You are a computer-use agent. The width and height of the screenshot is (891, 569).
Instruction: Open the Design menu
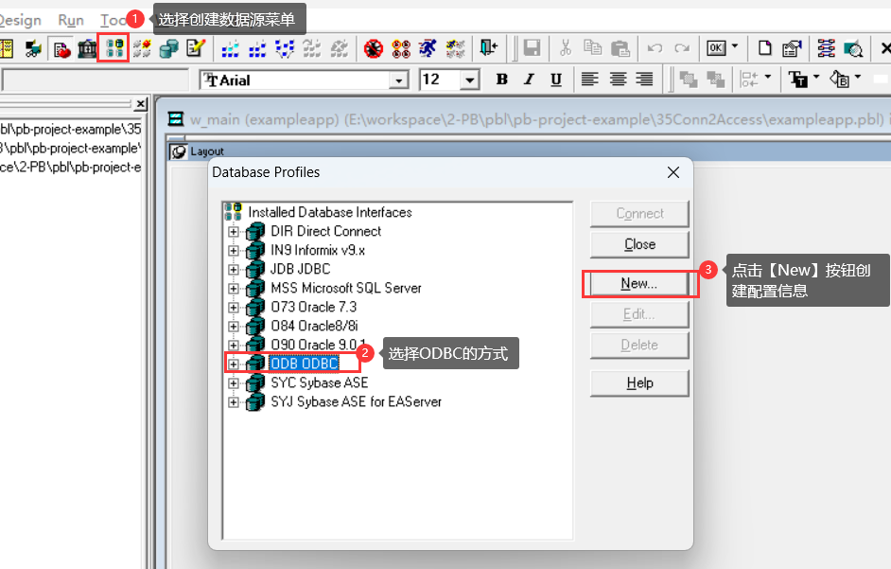20,21
